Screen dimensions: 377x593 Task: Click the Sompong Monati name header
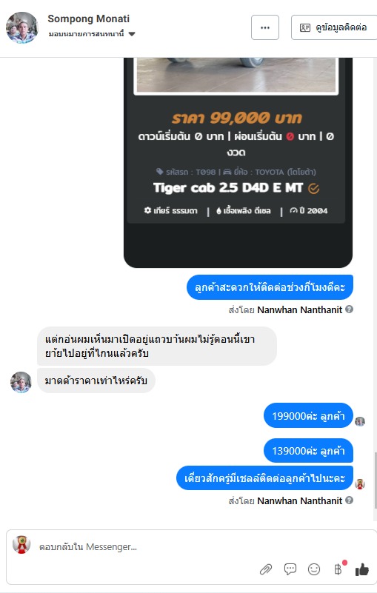click(89, 19)
